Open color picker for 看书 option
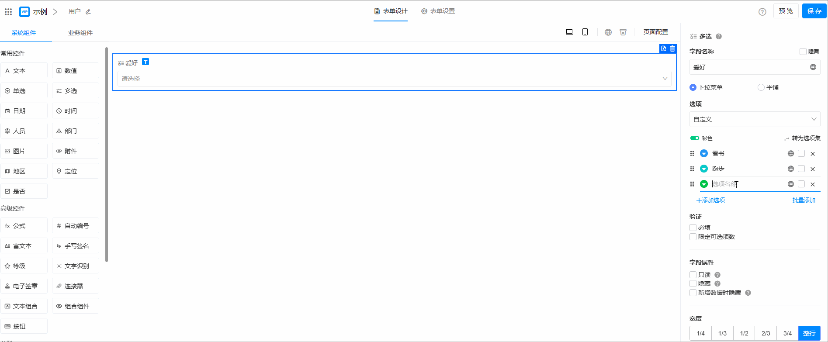The image size is (828, 342). [x=704, y=153]
